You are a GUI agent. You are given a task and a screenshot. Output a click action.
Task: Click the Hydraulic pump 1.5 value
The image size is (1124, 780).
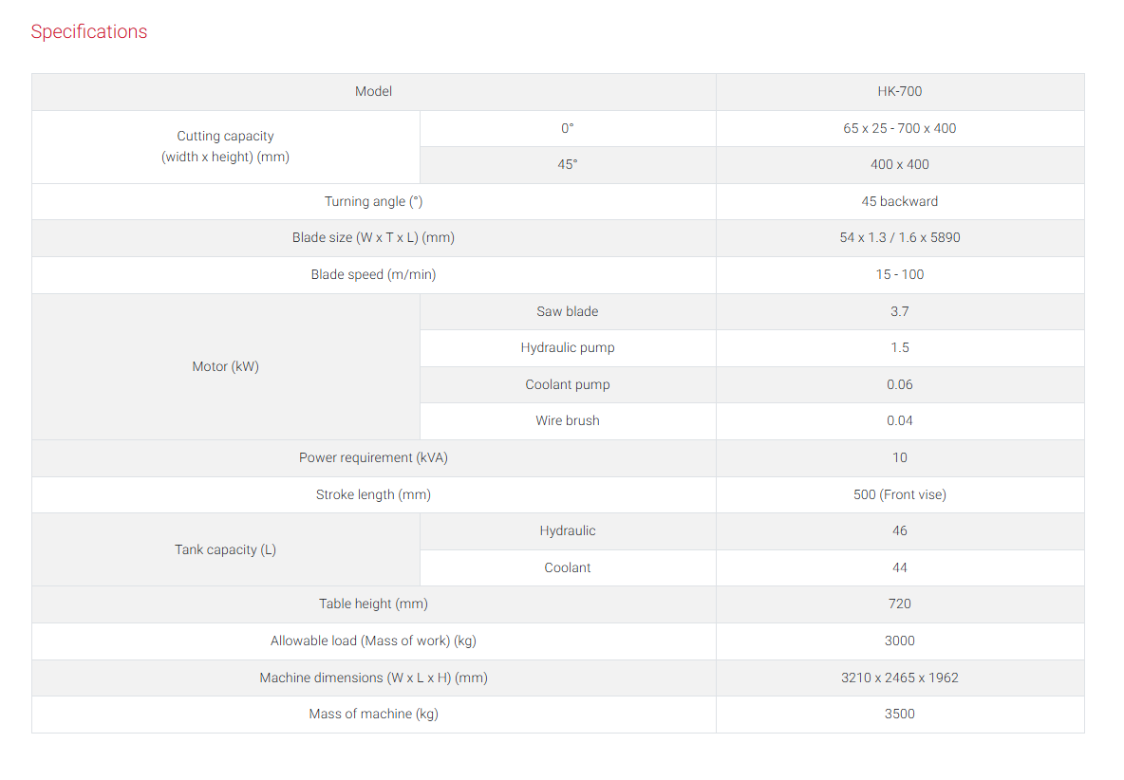(x=900, y=348)
